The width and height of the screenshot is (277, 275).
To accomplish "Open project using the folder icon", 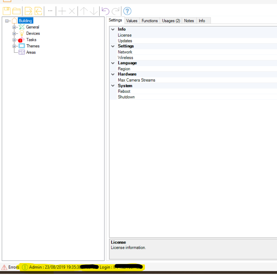I will [x=17, y=11].
